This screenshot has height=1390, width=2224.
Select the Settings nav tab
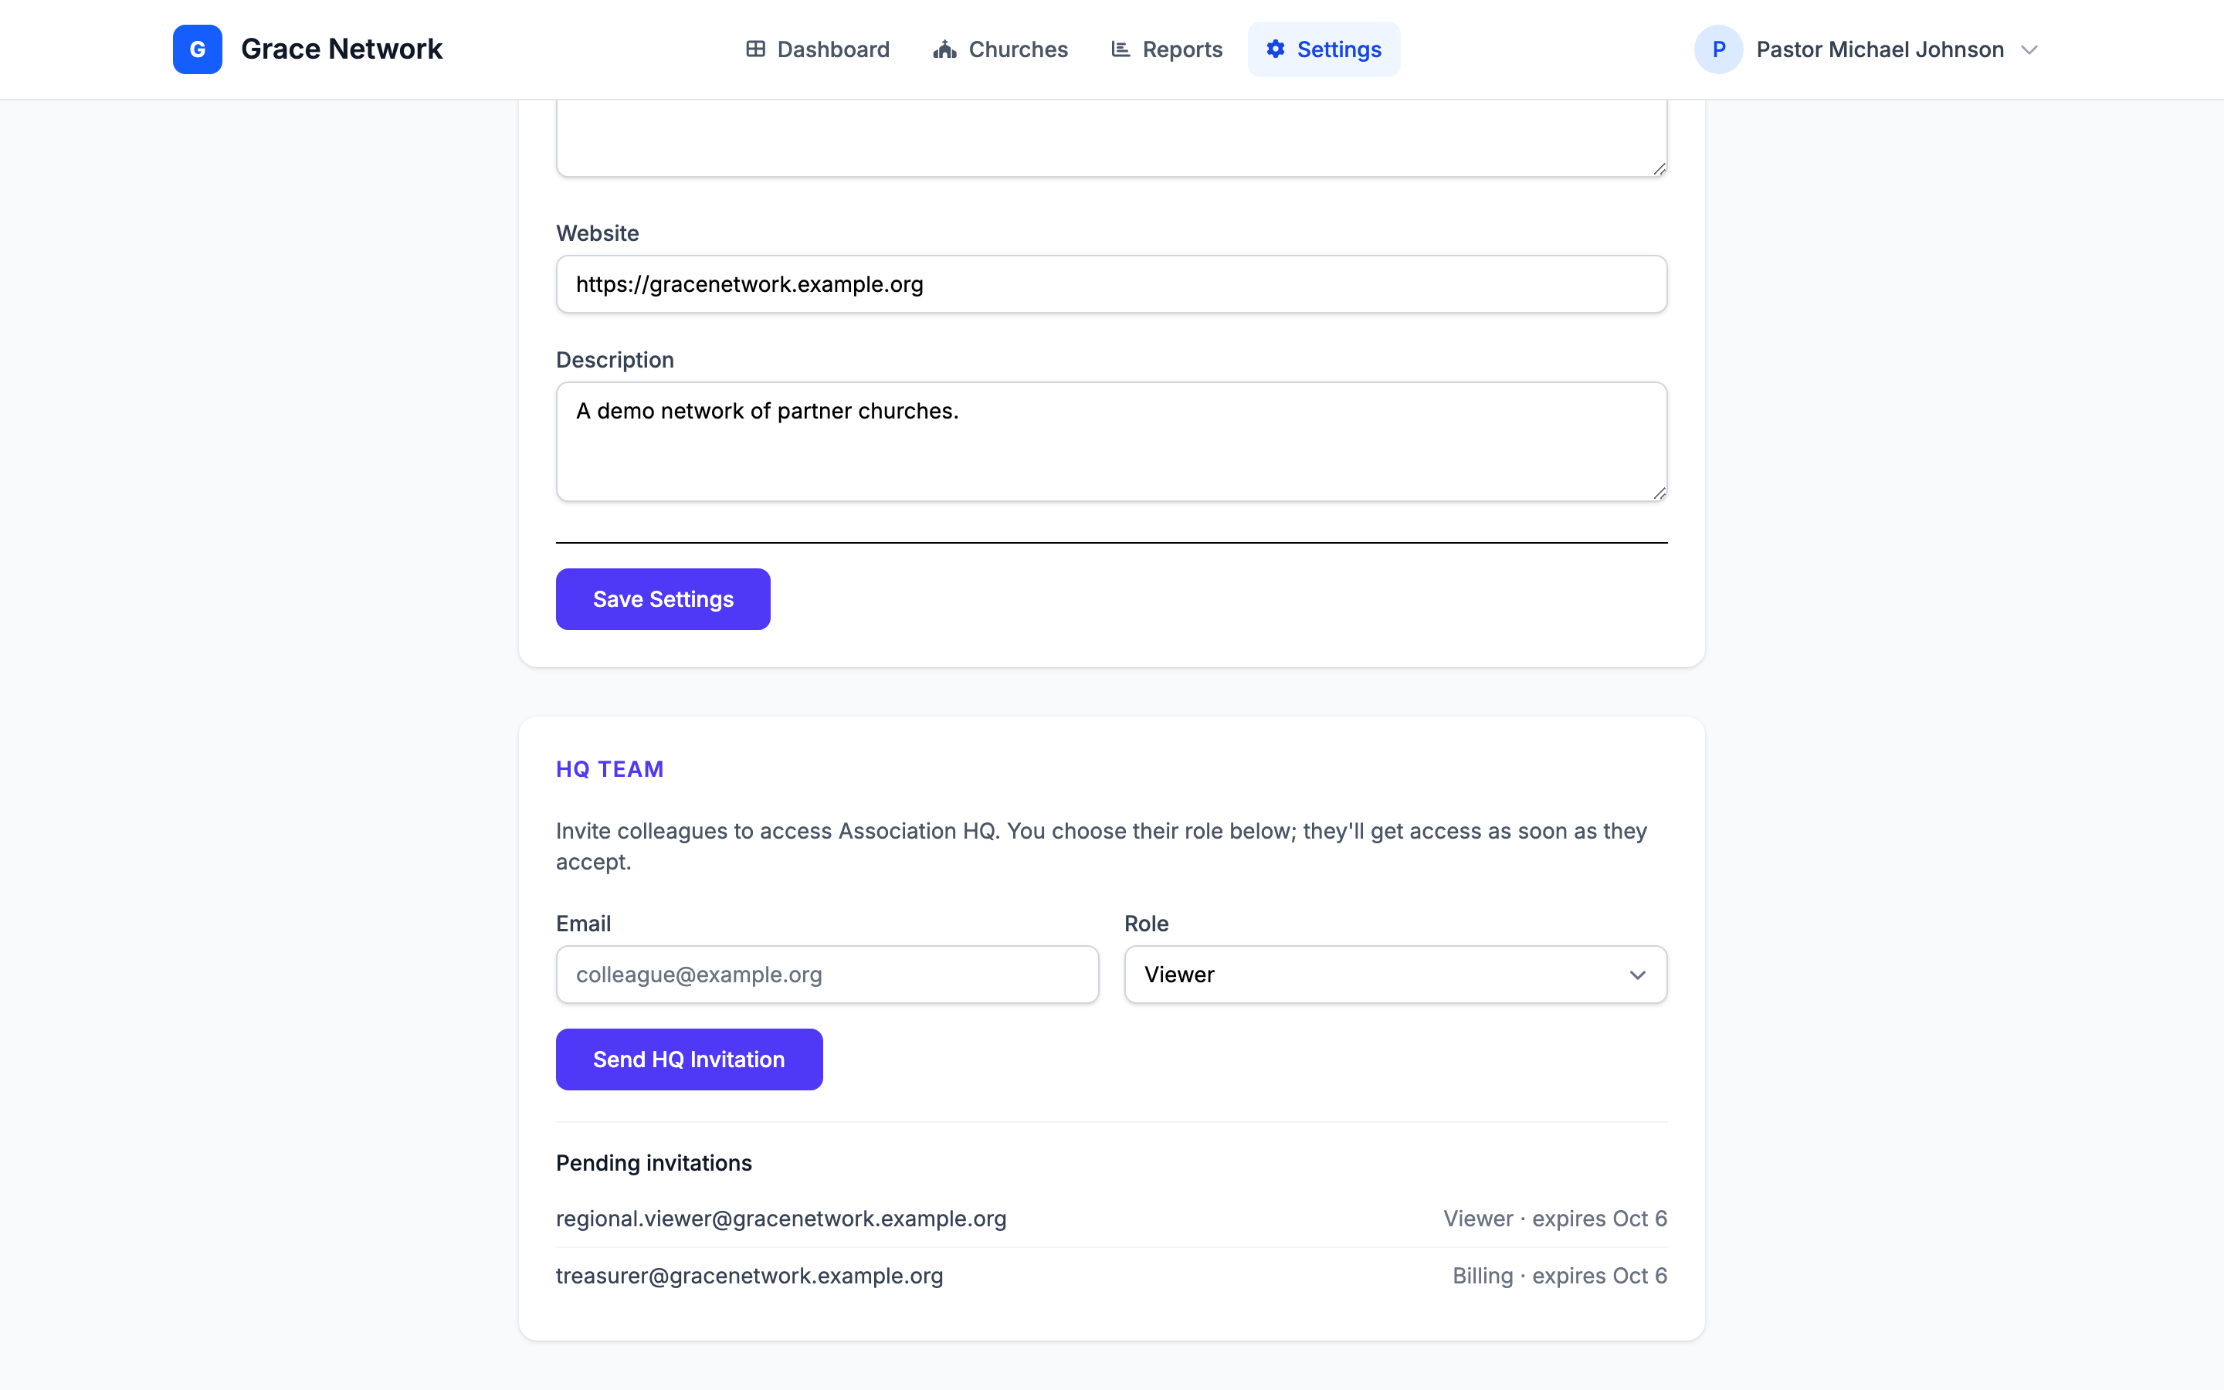[x=1324, y=49]
